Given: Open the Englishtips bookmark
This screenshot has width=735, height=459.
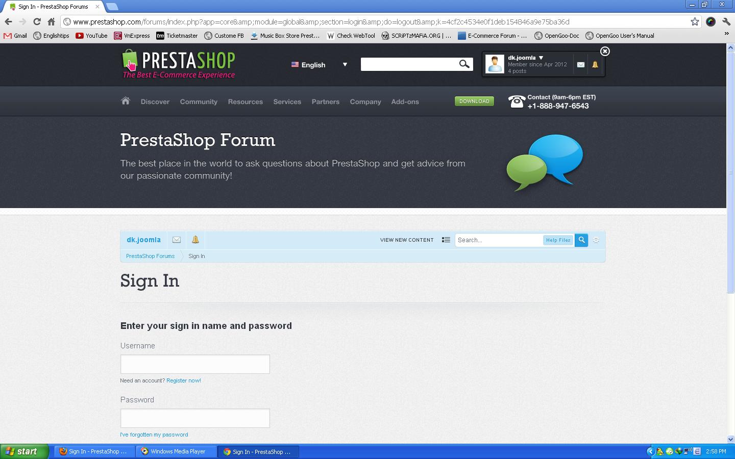Looking at the screenshot, I should tap(51, 36).
